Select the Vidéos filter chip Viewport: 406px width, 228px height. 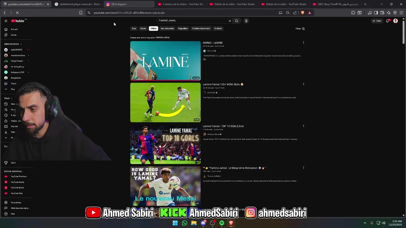point(154,28)
